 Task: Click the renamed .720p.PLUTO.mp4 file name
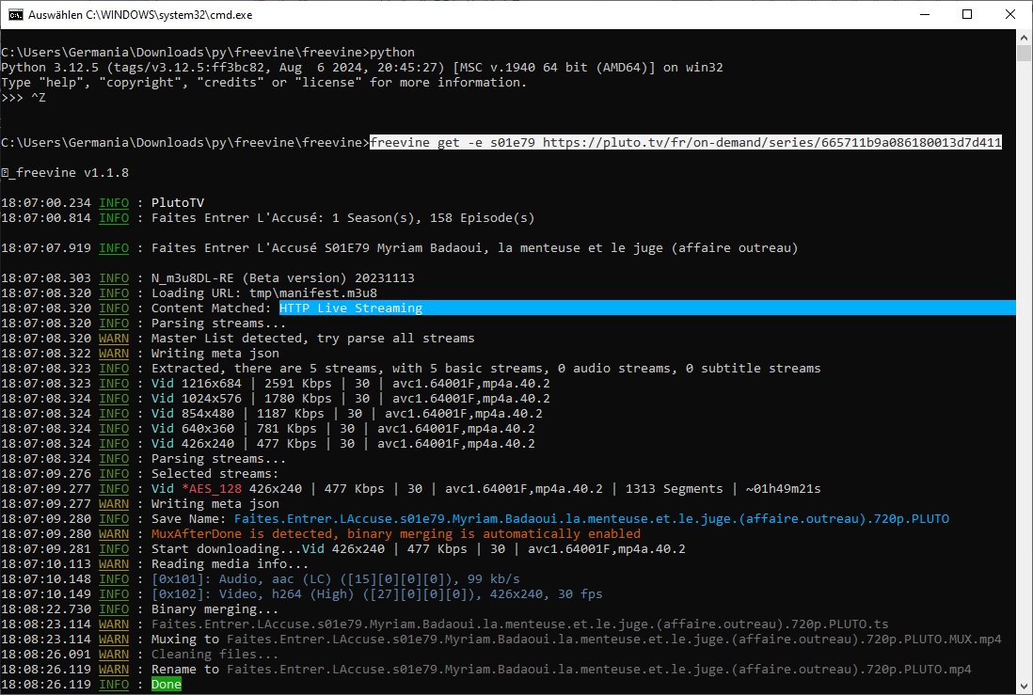tap(599, 670)
